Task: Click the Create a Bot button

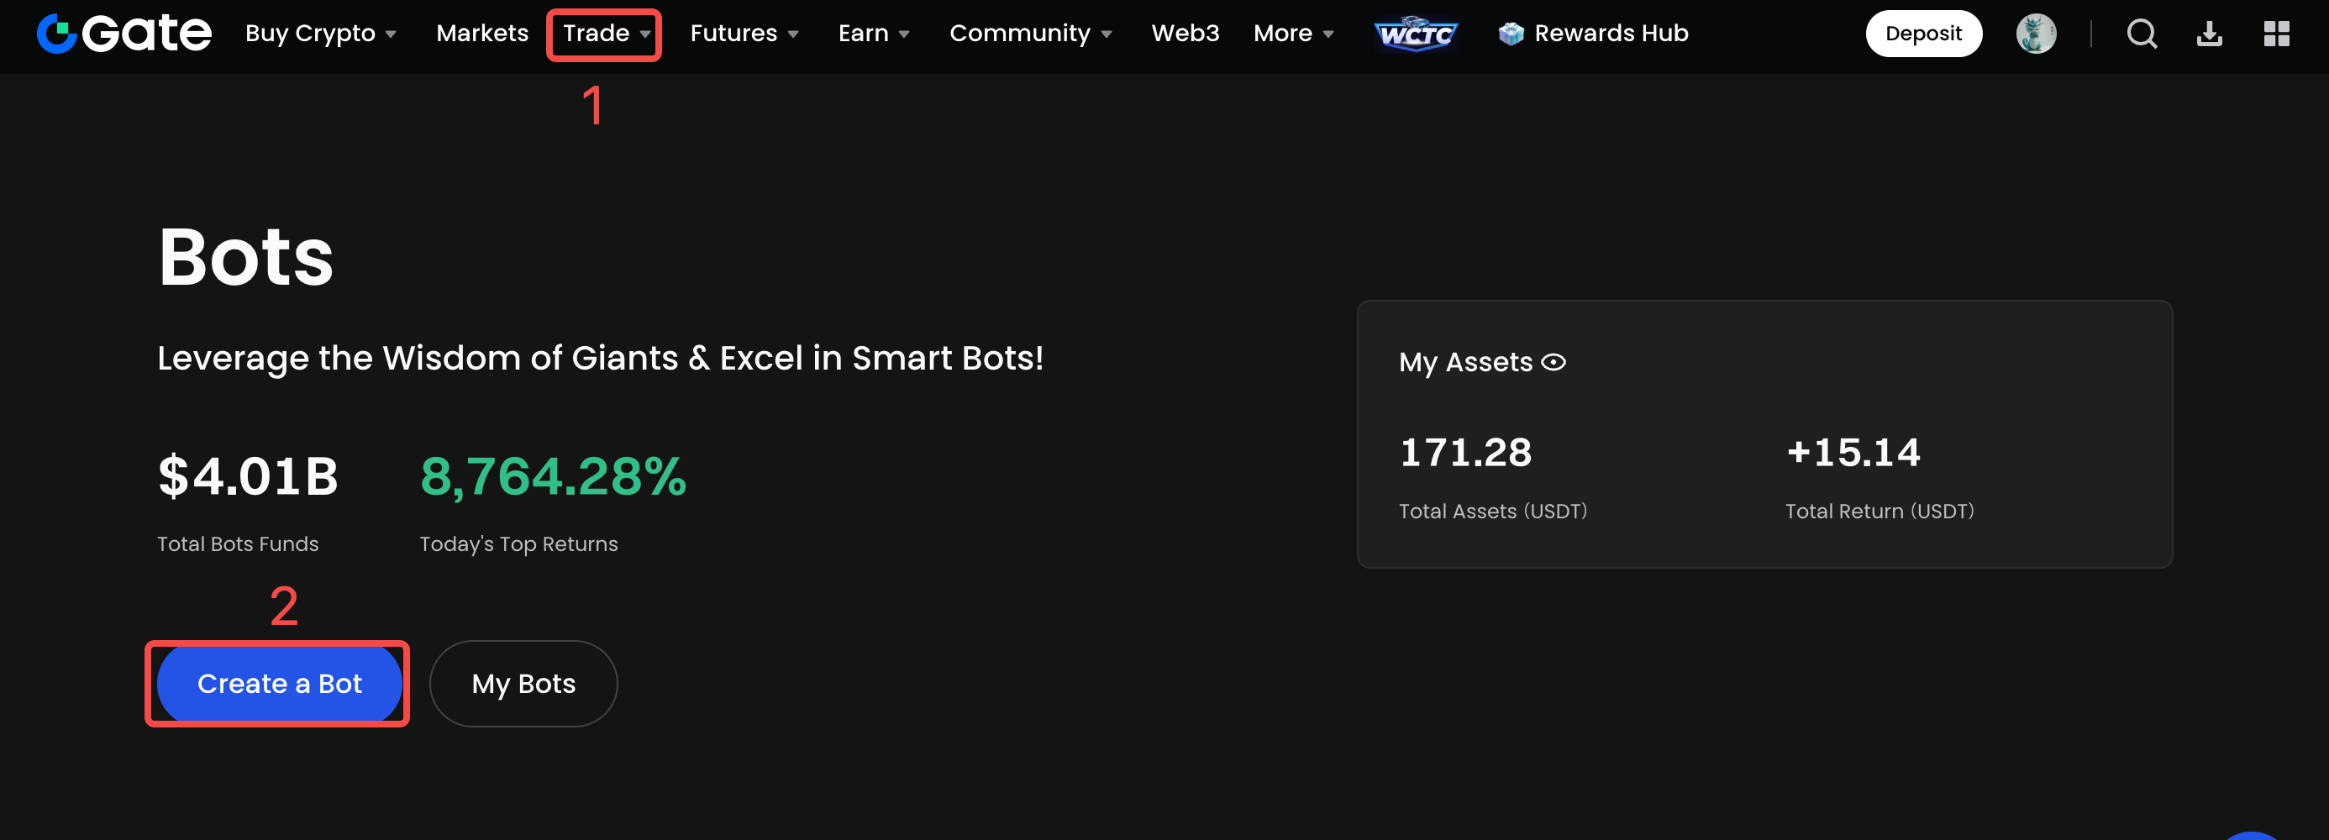Action: tap(280, 684)
